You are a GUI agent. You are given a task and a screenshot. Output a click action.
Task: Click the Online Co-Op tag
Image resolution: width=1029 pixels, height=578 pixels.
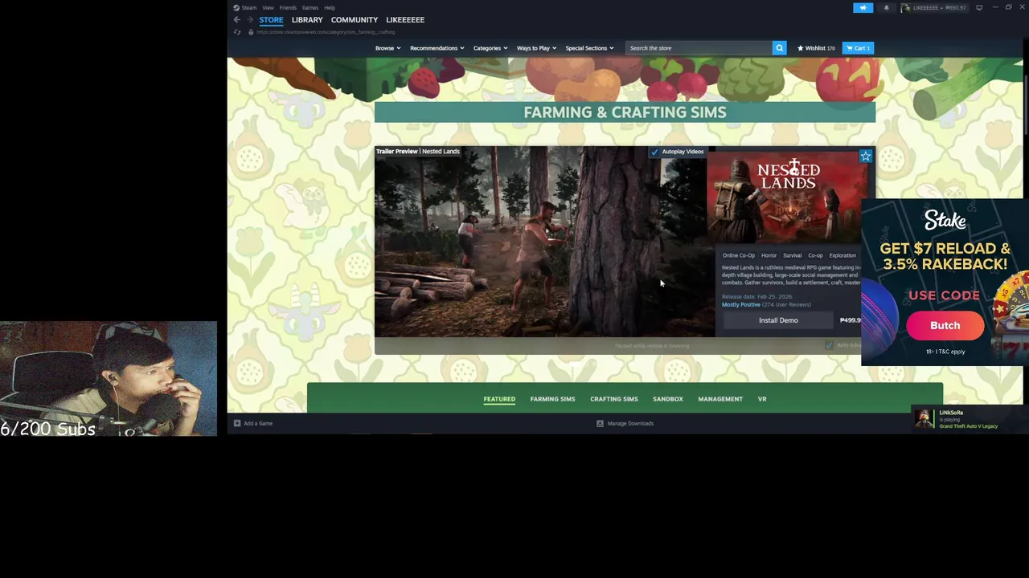[739, 255]
